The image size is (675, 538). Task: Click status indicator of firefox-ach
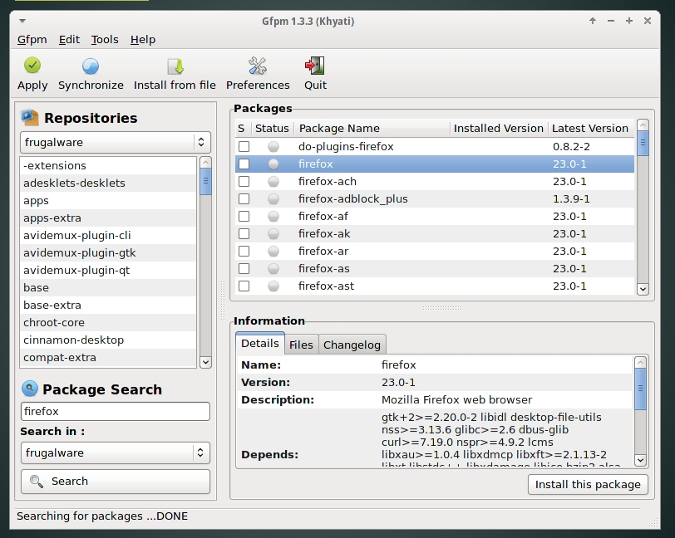click(273, 182)
